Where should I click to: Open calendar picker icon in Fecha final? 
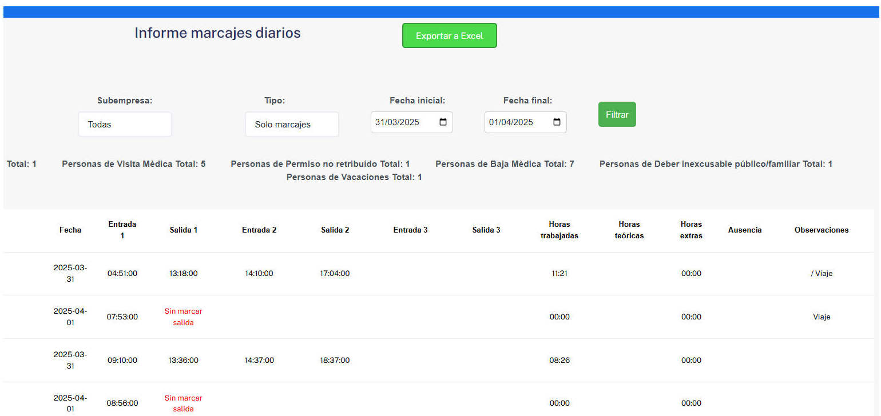[557, 122]
